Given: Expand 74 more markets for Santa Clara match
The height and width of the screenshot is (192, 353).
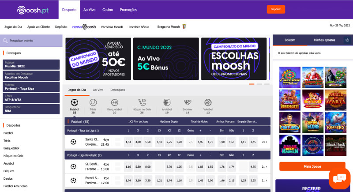Looking at the screenshot, I should point(264,142).
